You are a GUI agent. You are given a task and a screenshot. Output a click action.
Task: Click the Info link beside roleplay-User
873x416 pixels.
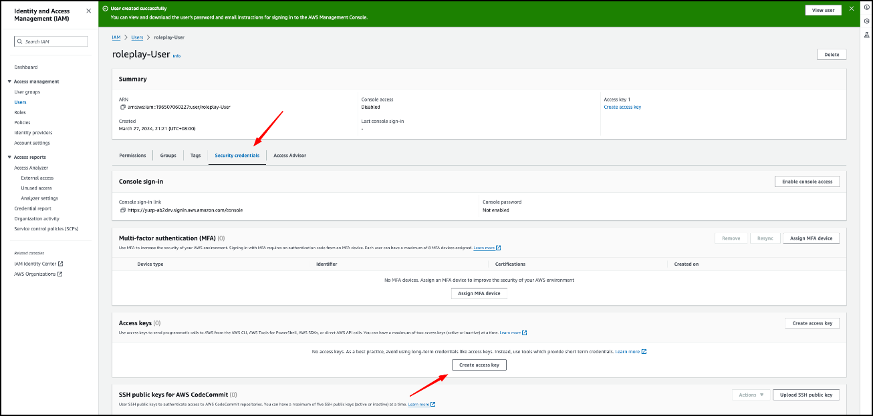tap(176, 56)
